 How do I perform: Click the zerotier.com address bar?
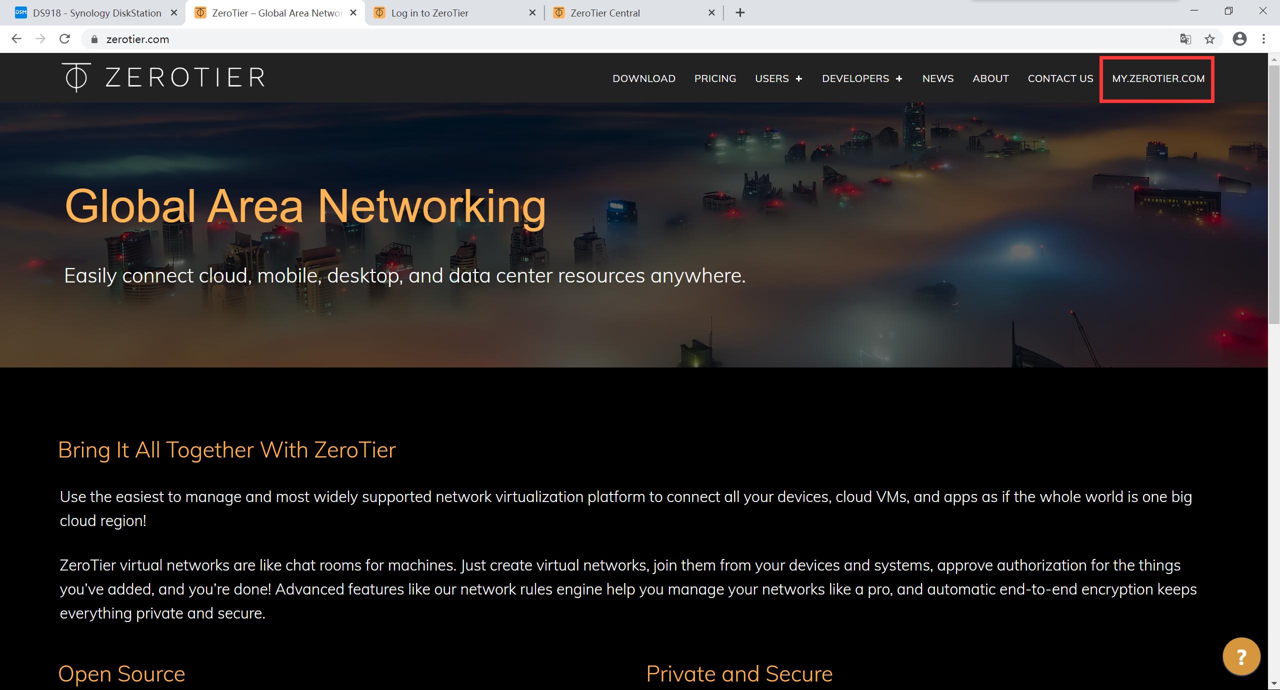point(600,39)
